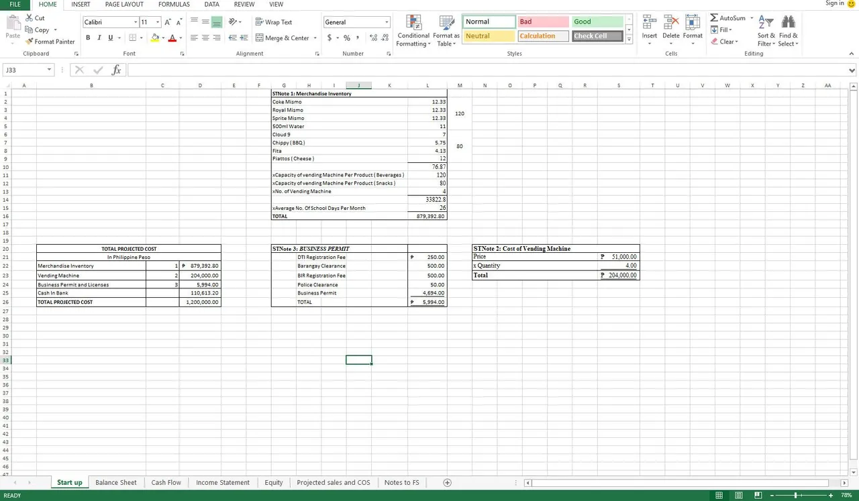Open the FILE tab
The image size is (859, 501).
pyautogui.click(x=15, y=4)
